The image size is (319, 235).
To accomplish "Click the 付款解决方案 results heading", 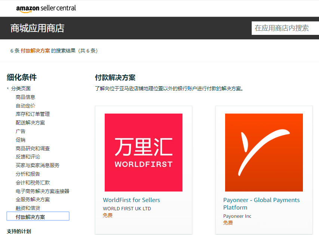I will 115,78.
